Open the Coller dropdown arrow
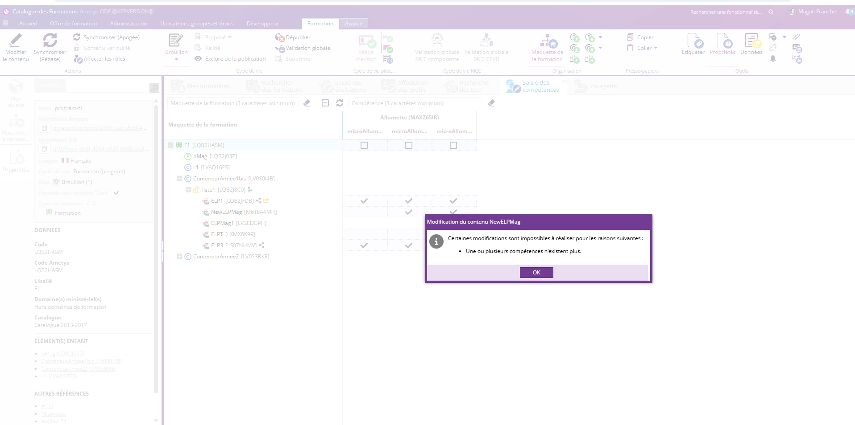 (656, 48)
